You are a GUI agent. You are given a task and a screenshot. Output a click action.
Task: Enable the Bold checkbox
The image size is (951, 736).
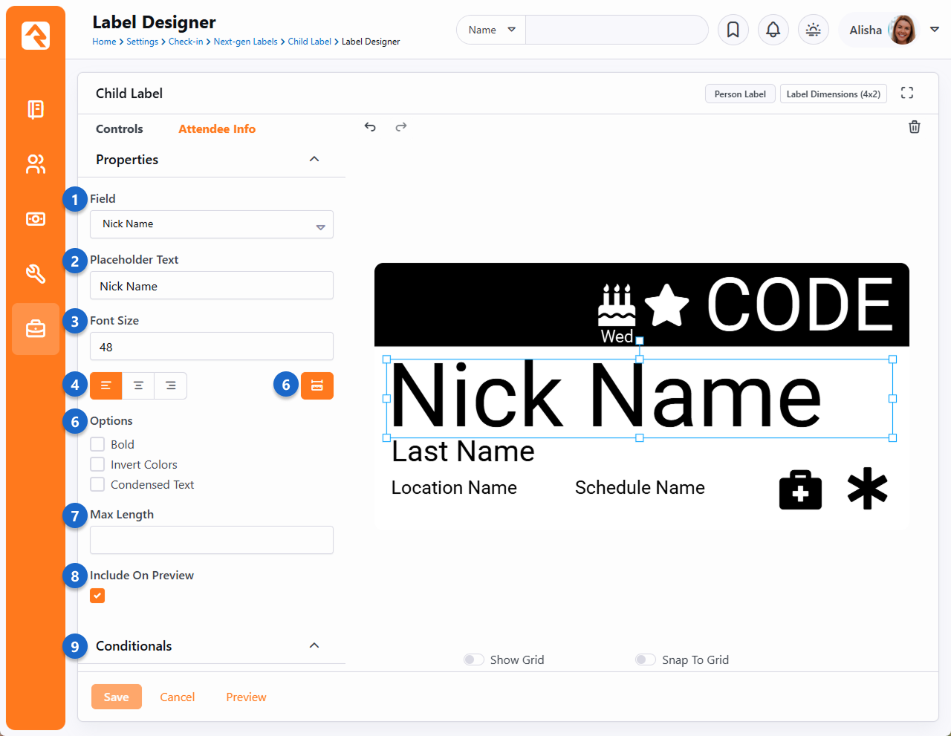[x=97, y=444]
